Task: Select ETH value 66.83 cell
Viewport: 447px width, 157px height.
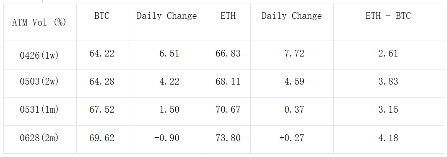Action: point(228,55)
